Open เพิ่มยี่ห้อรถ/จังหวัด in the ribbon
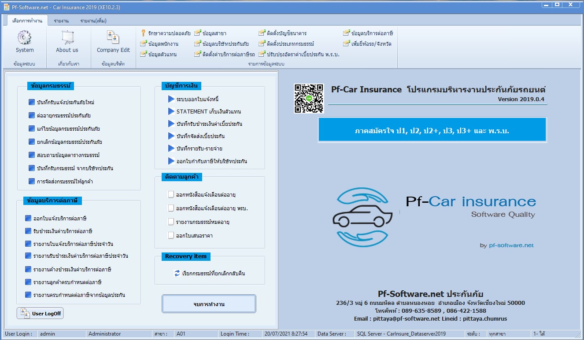 click(x=367, y=44)
